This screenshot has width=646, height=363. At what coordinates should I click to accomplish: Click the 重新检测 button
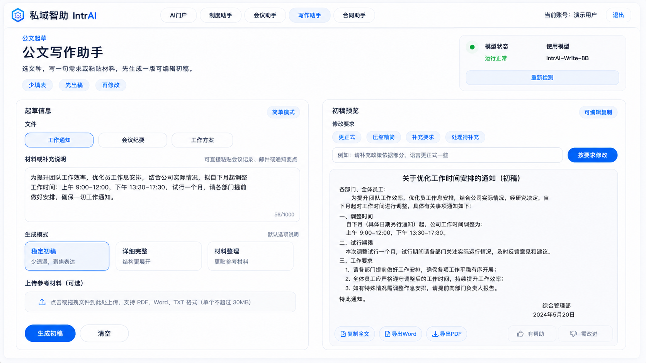[x=542, y=78]
